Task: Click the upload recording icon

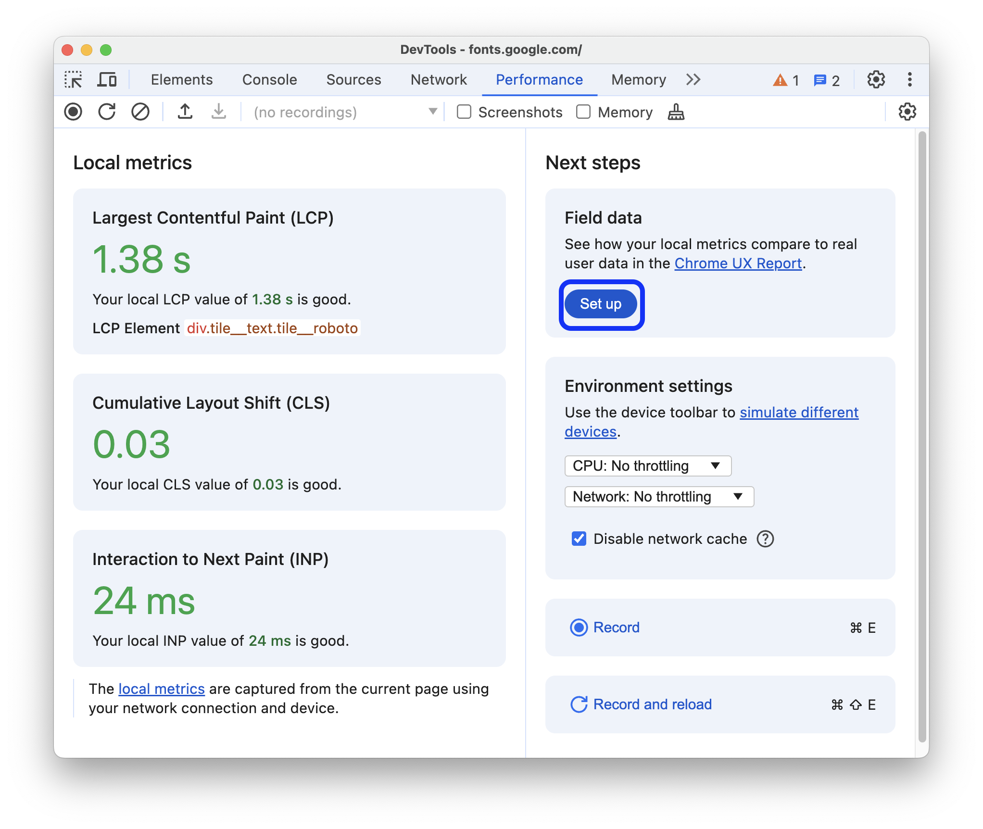Action: pyautogui.click(x=185, y=112)
